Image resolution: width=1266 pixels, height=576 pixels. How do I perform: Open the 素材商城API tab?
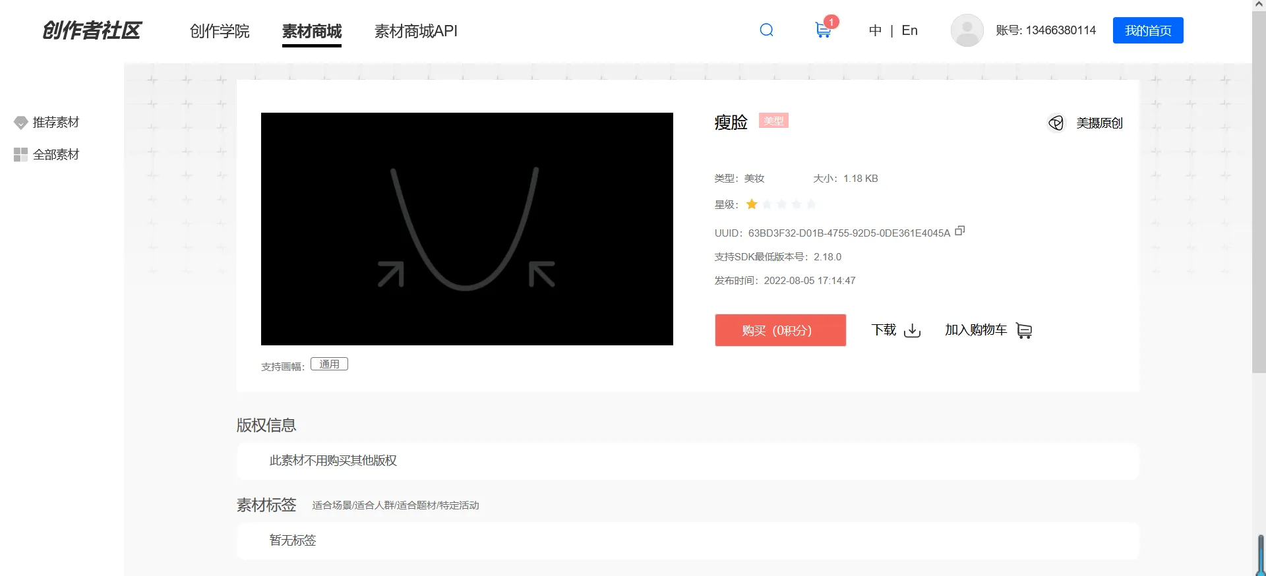pyautogui.click(x=415, y=31)
